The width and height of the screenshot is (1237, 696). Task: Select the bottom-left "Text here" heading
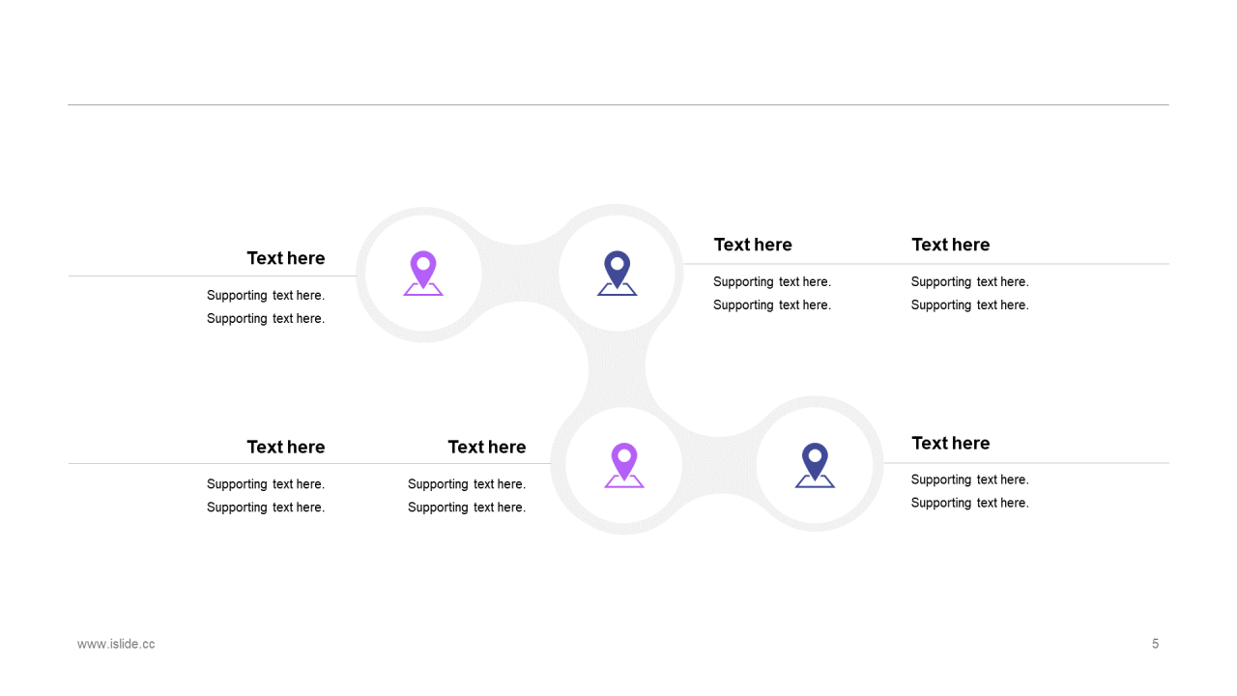(x=286, y=447)
